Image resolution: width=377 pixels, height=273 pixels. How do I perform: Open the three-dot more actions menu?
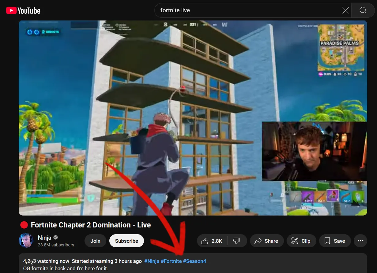[x=360, y=241]
